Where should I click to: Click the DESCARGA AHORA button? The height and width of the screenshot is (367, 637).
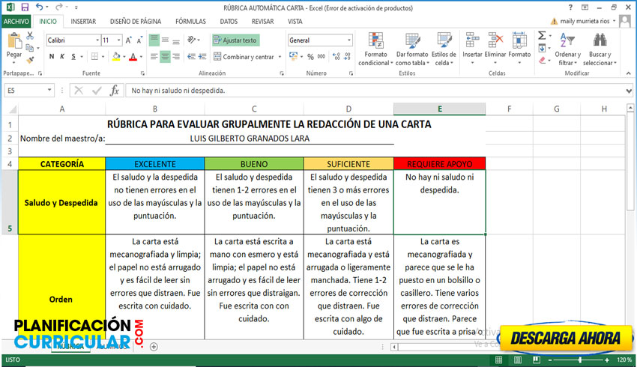[x=566, y=338]
